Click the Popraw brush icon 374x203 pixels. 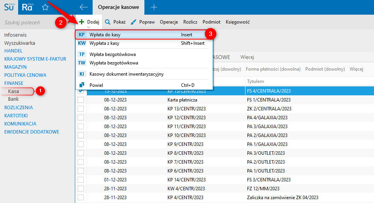pos(134,22)
